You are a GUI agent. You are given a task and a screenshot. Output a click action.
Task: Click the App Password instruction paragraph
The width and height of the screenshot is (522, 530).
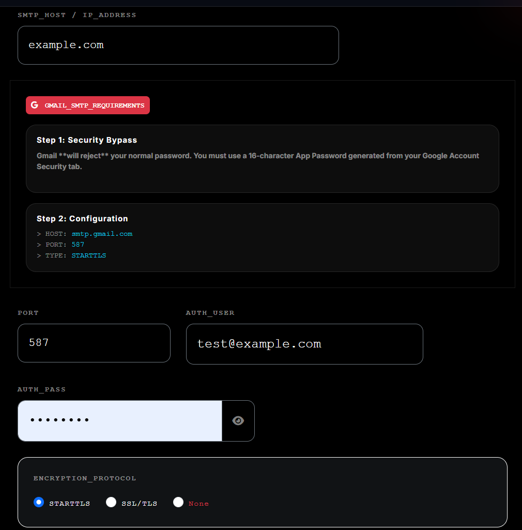pos(258,161)
